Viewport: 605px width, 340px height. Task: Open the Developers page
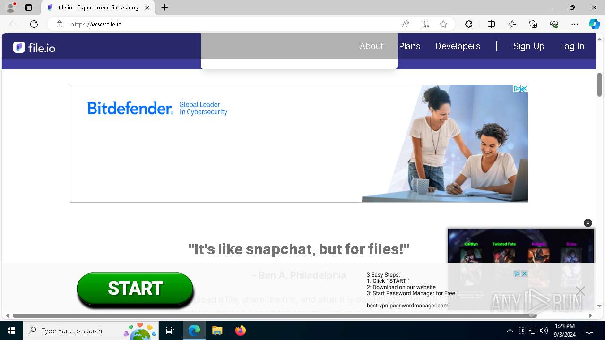coord(458,46)
